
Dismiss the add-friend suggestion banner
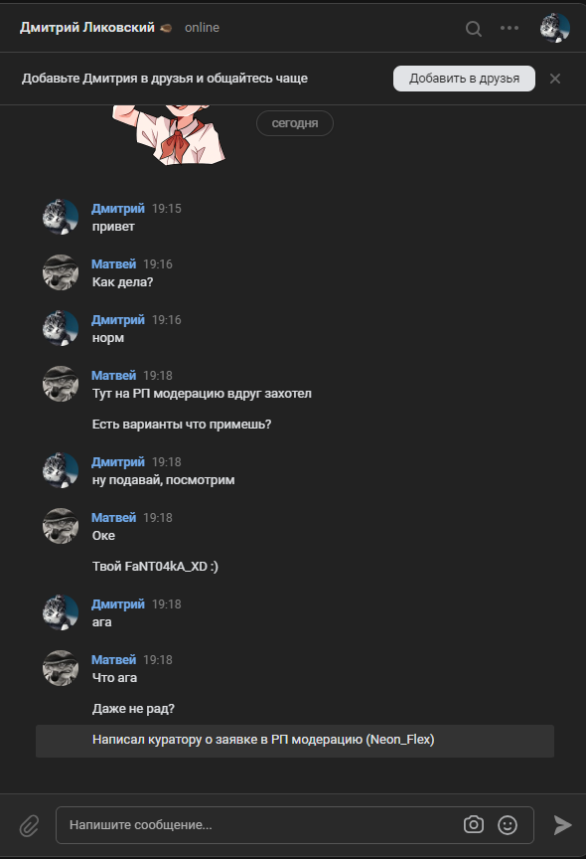pyautogui.click(x=555, y=79)
